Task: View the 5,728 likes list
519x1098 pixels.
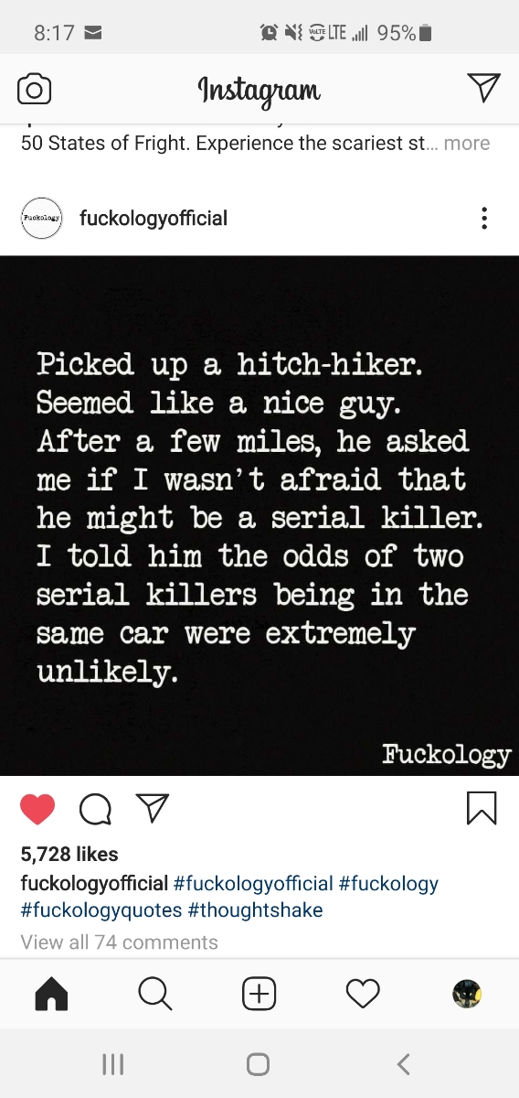Action: coord(69,854)
